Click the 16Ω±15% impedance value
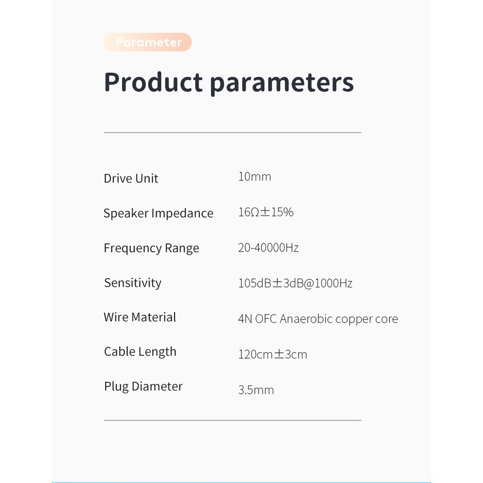The height and width of the screenshot is (483, 483). point(266,212)
